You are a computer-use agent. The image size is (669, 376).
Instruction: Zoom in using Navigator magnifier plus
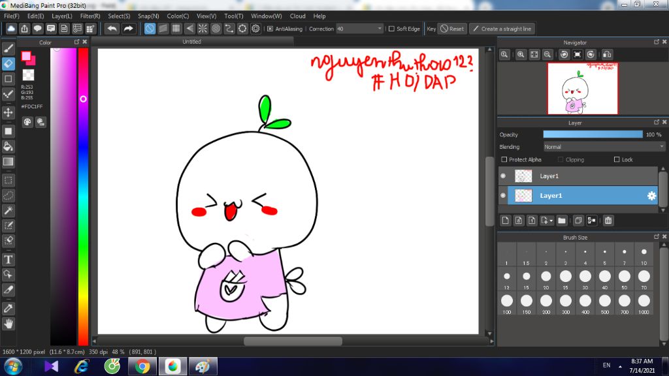click(521, 55)
